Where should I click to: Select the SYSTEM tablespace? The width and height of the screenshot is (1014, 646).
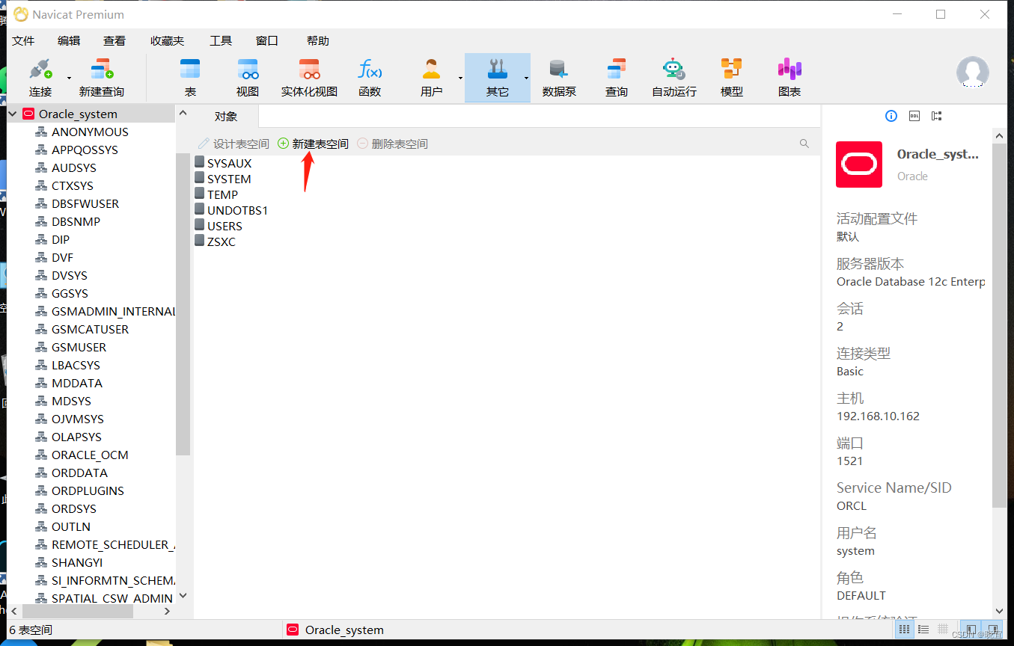[x=223, y=179]
